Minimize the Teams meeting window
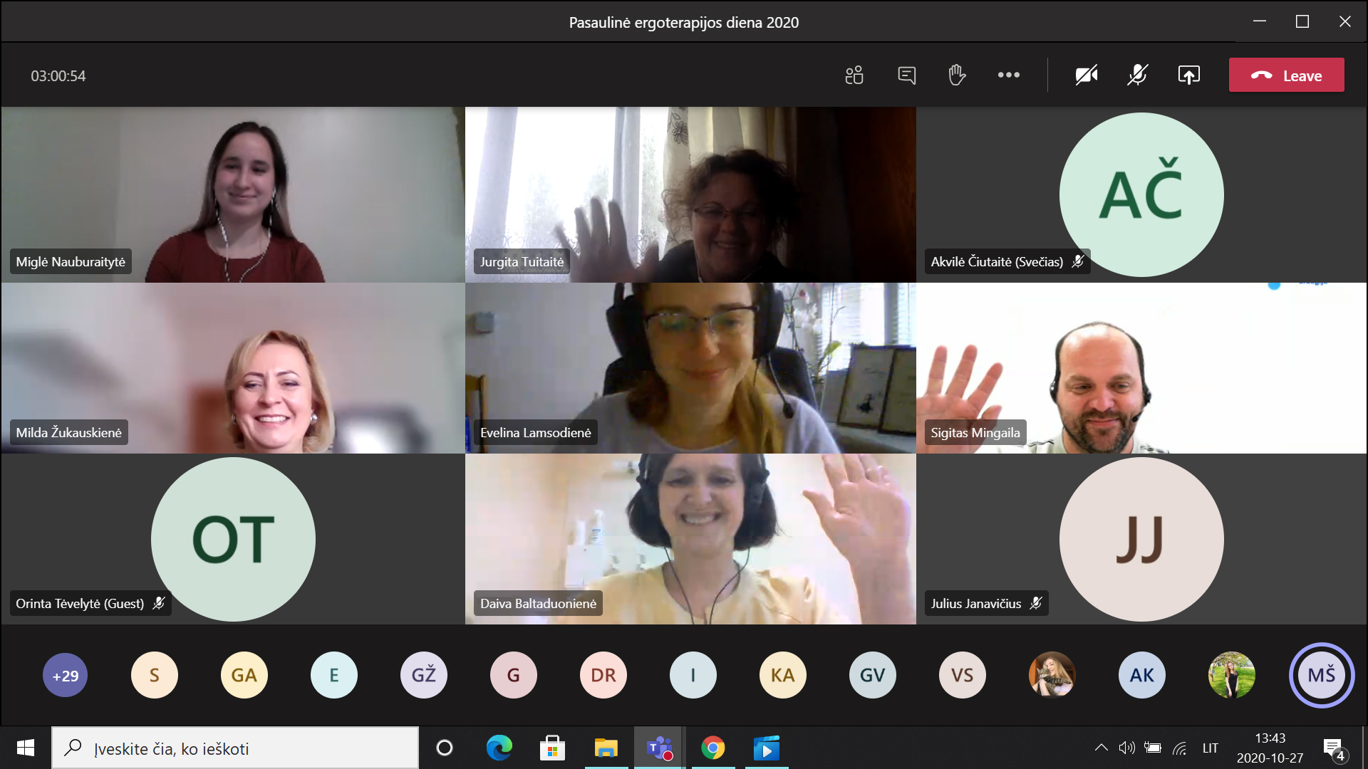 [1260, 21]
